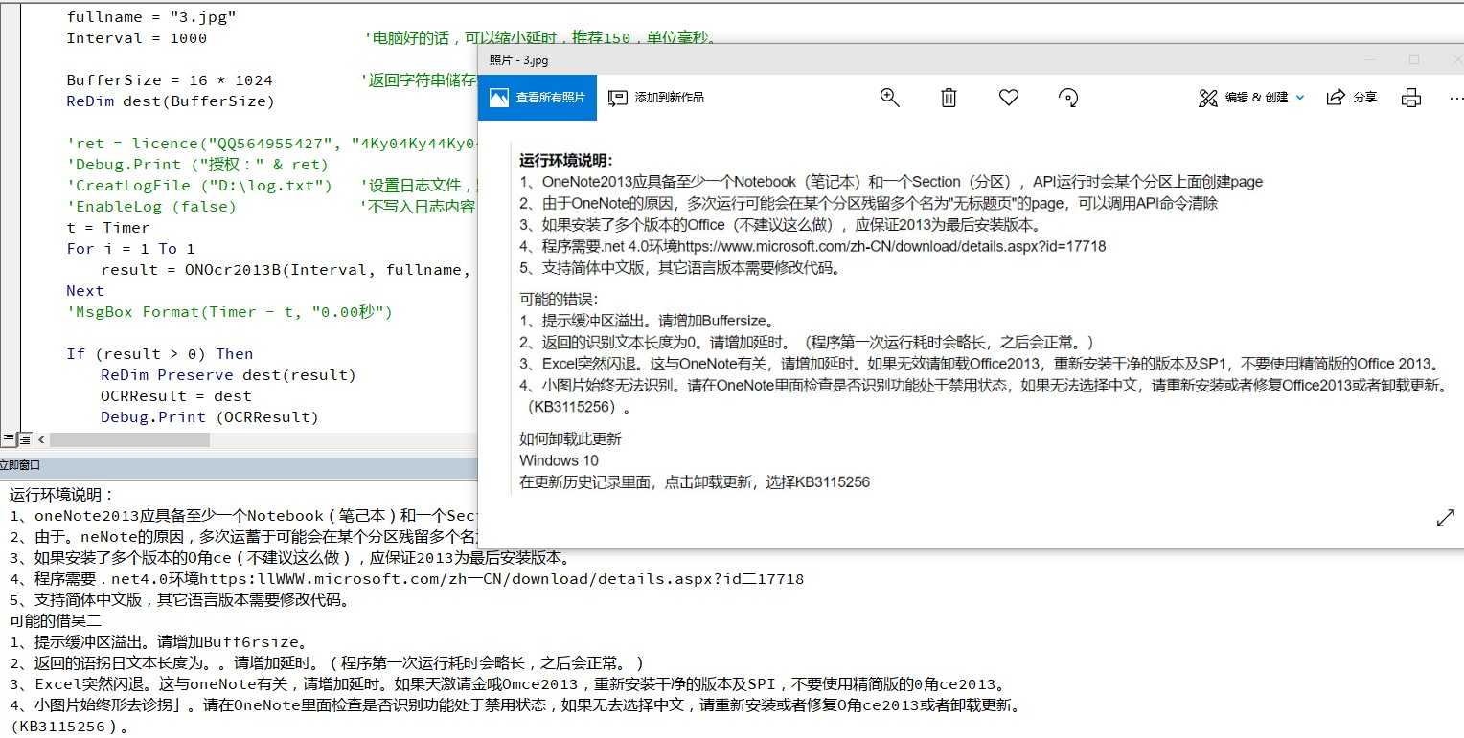Click commented line 'EnableLog (false)
The width and height of the screenshot is (1464, 738).
pos(151,207)
